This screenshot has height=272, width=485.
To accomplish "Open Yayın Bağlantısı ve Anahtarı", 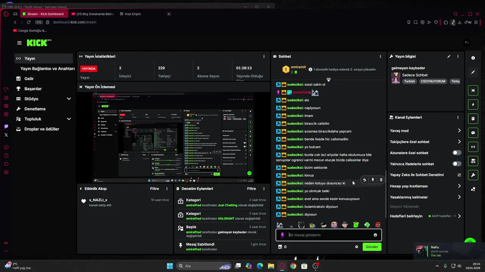I will click(47, 69).
